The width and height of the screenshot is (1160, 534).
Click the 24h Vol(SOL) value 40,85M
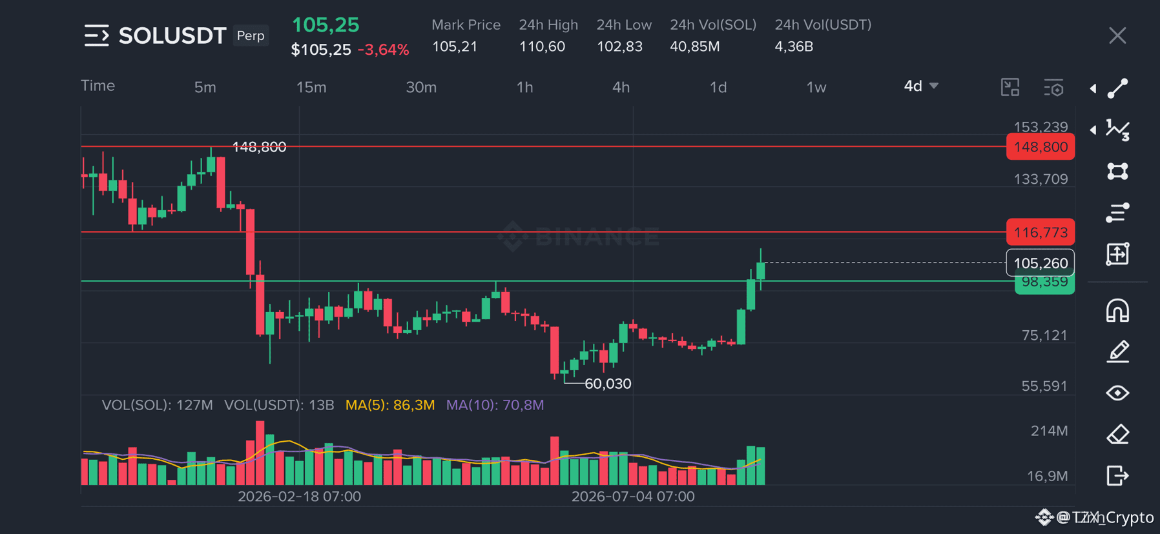[x=695, y=46]
